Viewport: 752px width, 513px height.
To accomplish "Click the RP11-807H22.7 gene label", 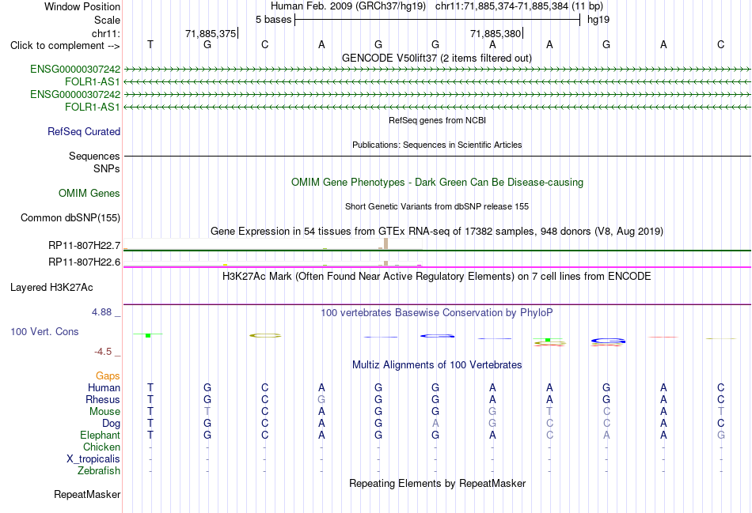I will (84, 246).
